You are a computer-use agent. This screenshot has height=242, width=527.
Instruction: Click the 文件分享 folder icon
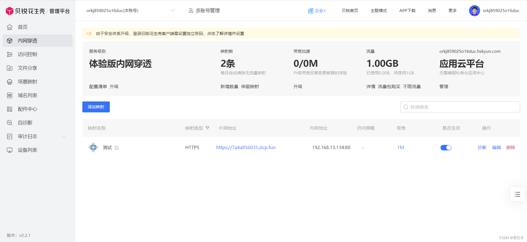[10, 68]
